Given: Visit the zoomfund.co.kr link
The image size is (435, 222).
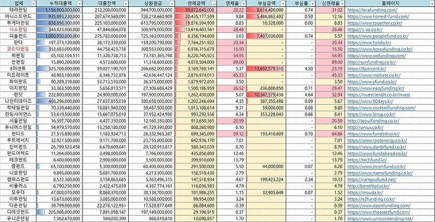Looking at the screenshot, I should click(x=376, y=166).
